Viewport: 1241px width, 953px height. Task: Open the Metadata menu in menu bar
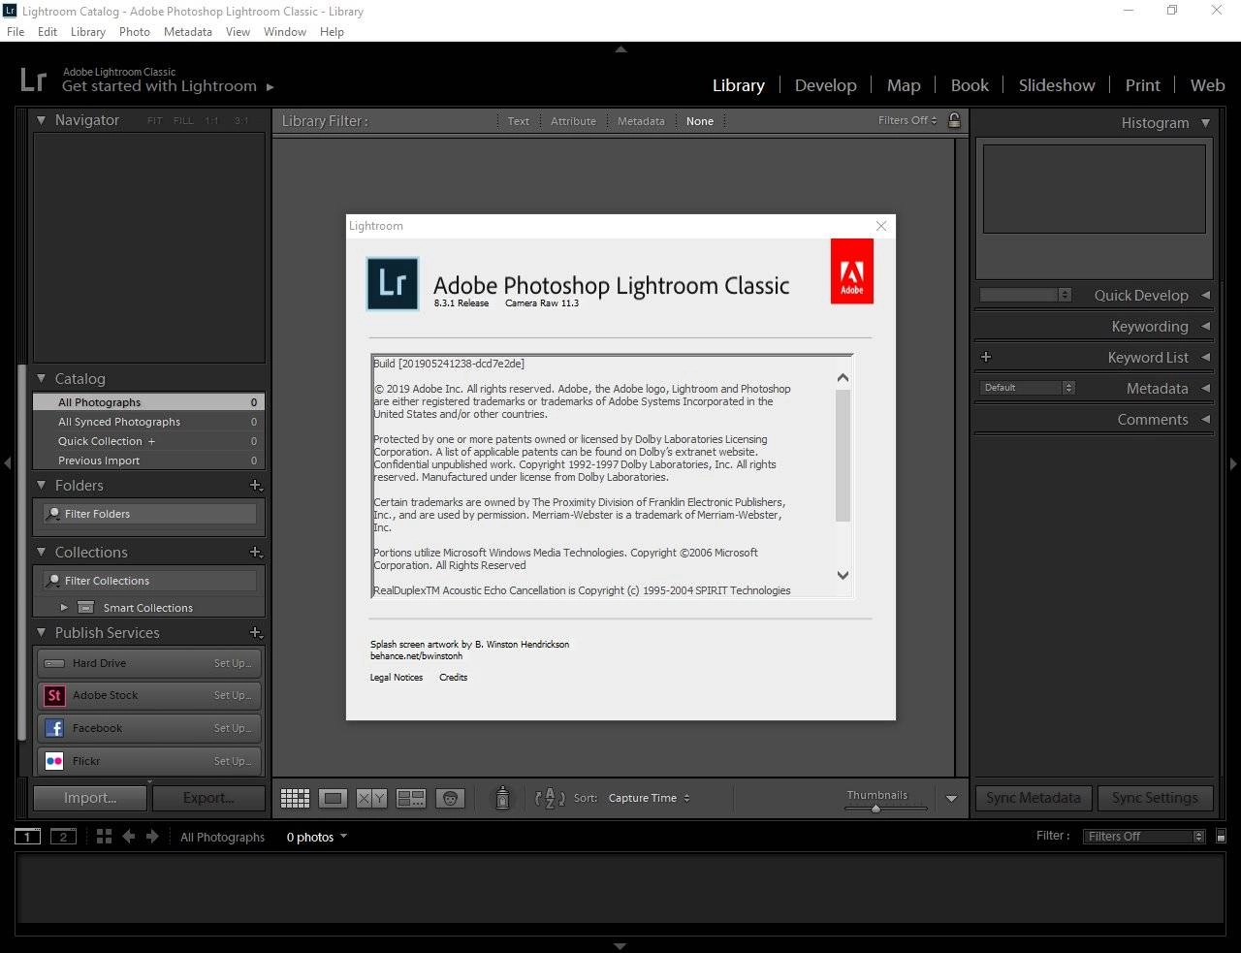[188, 32]
